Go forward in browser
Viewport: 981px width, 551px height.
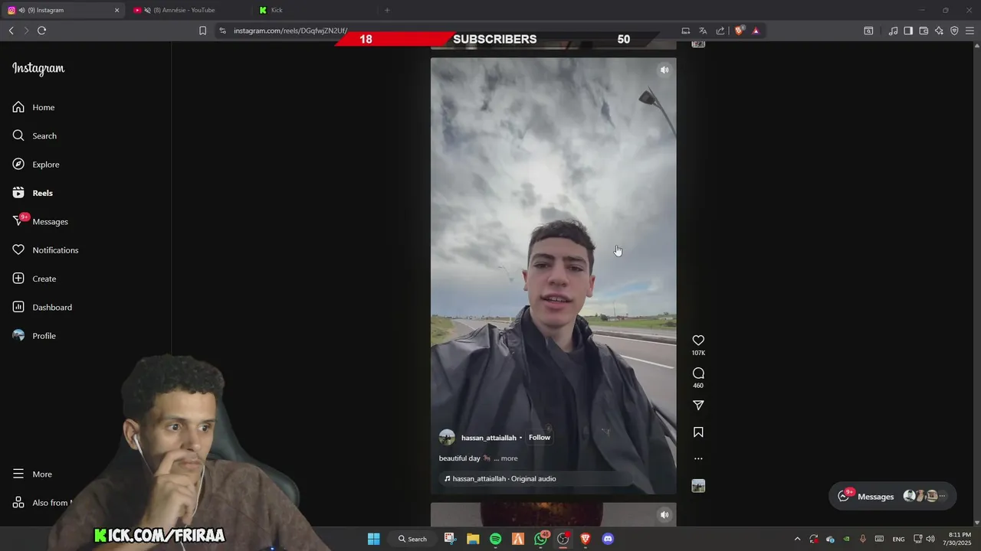25,31
